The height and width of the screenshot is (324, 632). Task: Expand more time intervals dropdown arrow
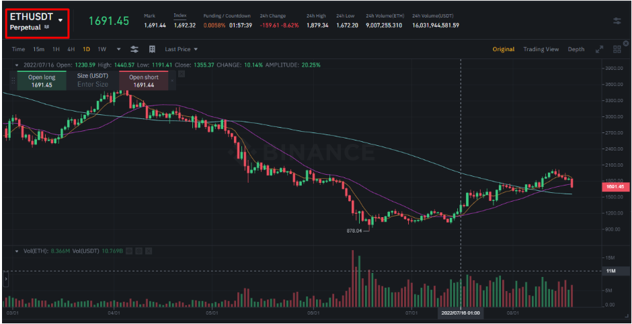pos(118,49)
